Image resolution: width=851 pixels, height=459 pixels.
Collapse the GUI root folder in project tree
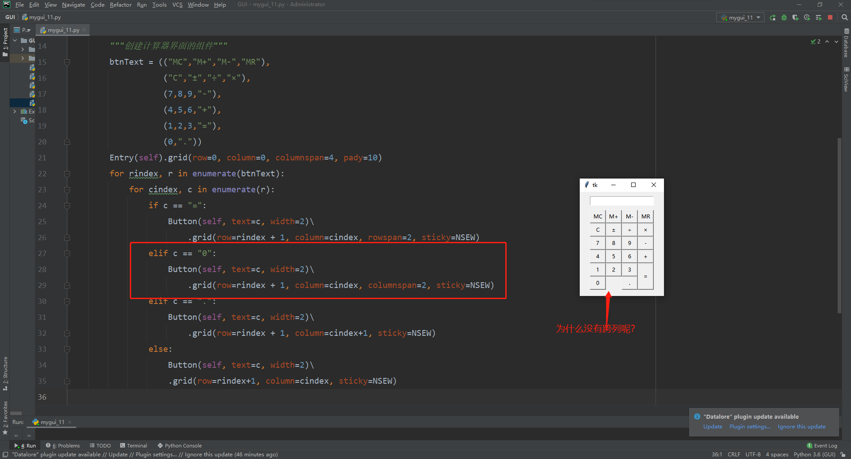[x=15, y=40]
